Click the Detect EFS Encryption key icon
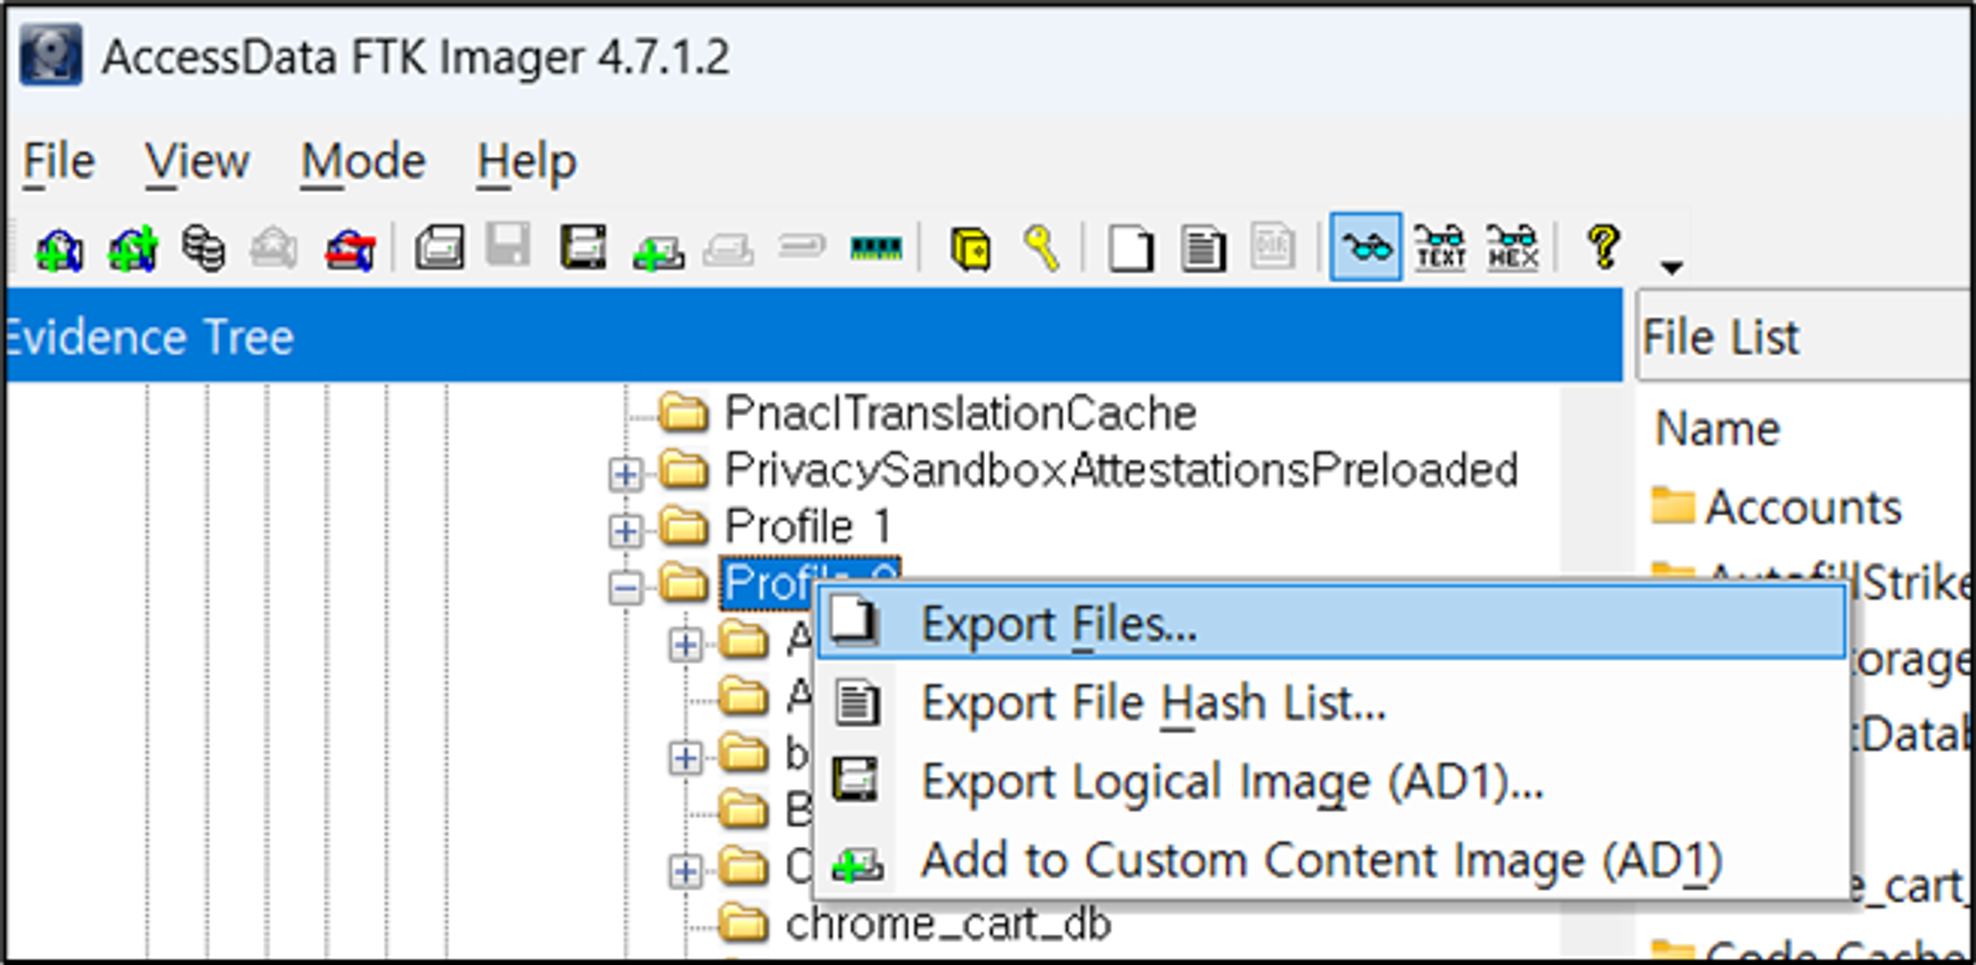 tap(1042, 248)
